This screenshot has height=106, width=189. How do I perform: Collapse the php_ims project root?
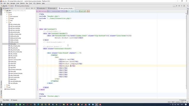click(3, 11)
